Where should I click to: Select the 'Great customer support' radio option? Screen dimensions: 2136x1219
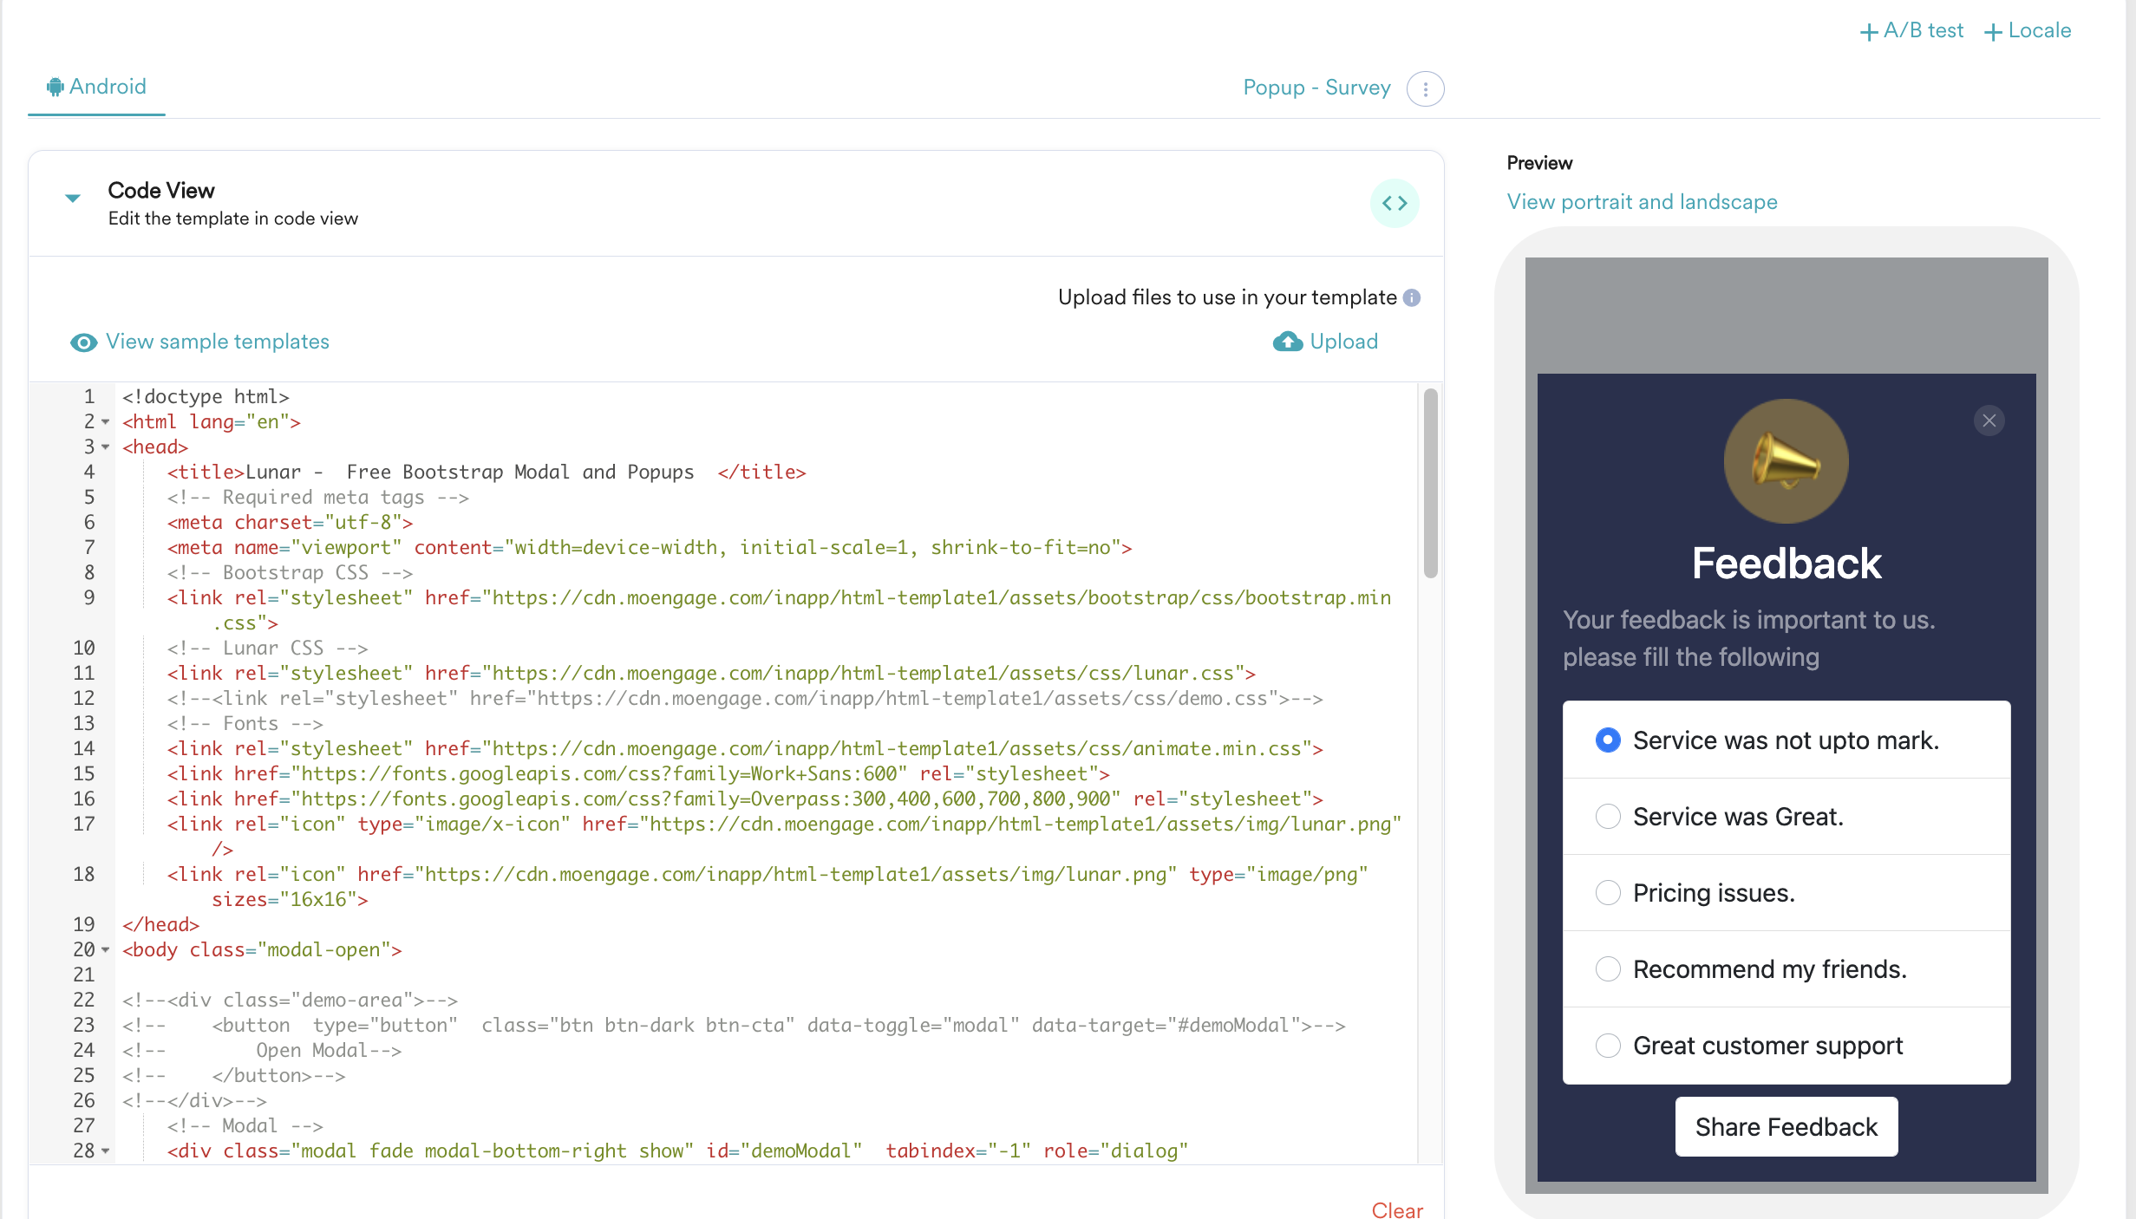click(x=1608, y=1046)
